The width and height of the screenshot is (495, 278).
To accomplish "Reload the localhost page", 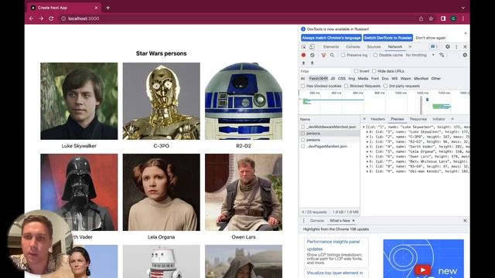I will (51, 19).
